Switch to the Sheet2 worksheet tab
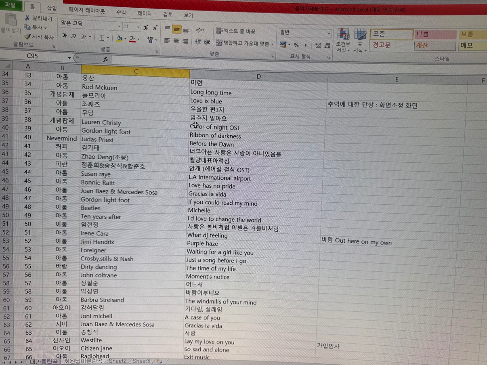 pyautogui.click(x=118, y=361)
